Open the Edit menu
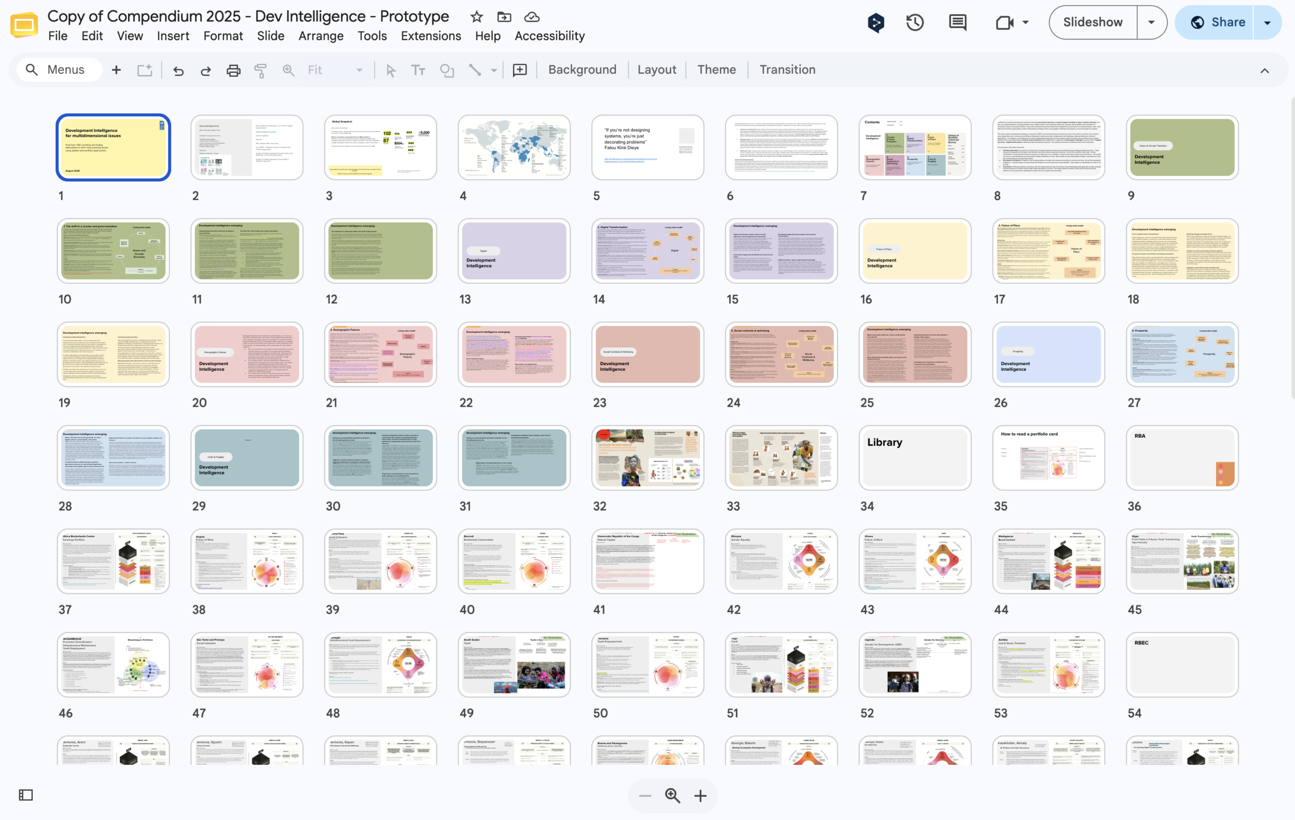 pos(92,35)
